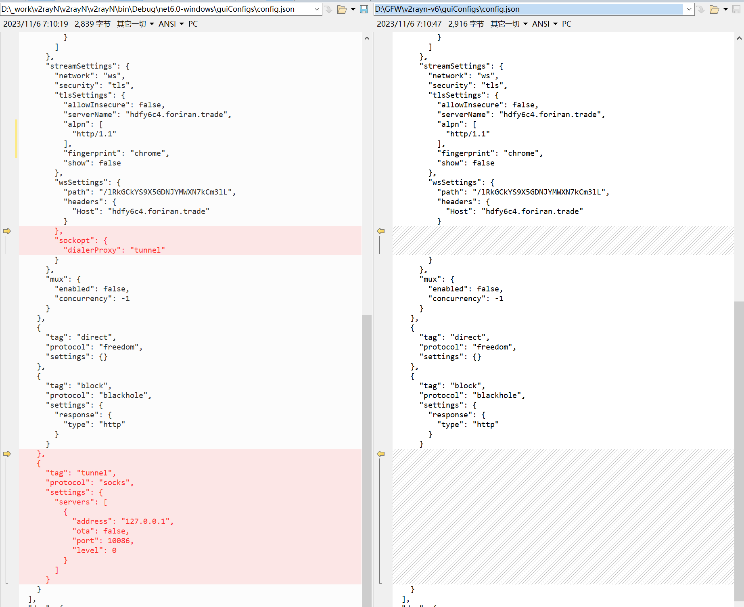Viewport: 744px width, 607px height.
Task: Click the right pane save icon
Action: click(736, 9)
